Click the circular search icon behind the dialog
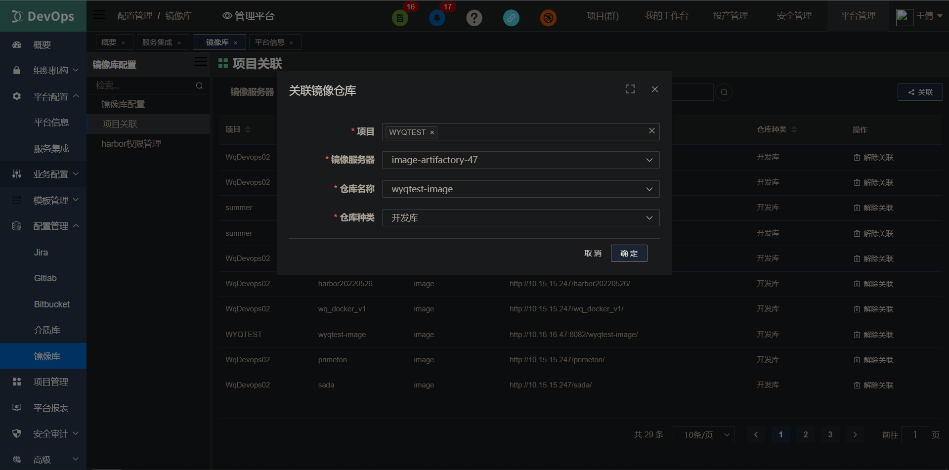This screenshot has width=949, height=470. 724,92
